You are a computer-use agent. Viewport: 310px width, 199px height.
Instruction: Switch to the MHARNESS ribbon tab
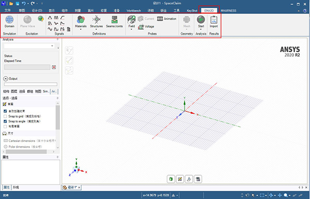228,11
